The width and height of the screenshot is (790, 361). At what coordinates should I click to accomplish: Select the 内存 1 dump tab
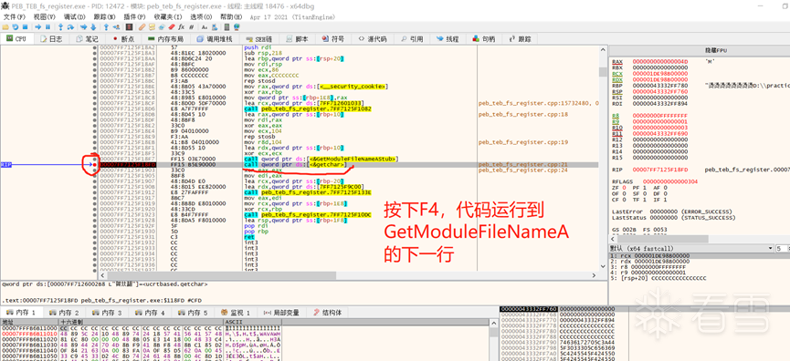22,313
